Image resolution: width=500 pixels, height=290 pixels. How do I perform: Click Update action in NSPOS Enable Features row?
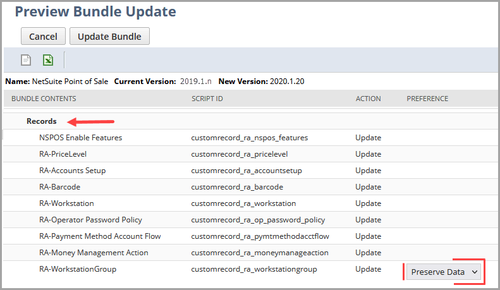point(369,138)
